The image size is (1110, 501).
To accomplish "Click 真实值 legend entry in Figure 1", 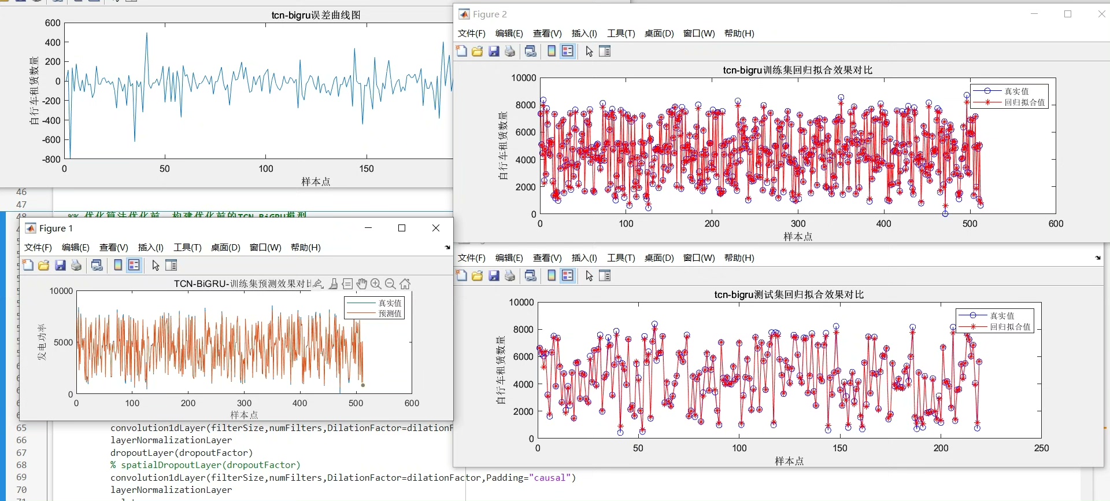I will click(x=390, y=303).
